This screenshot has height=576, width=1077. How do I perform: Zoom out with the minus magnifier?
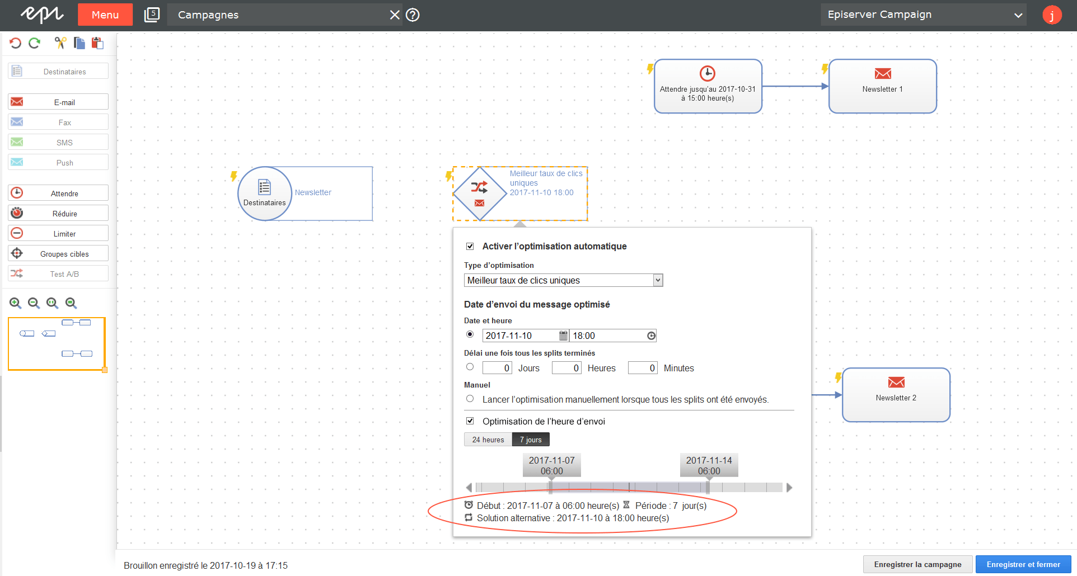34,303
